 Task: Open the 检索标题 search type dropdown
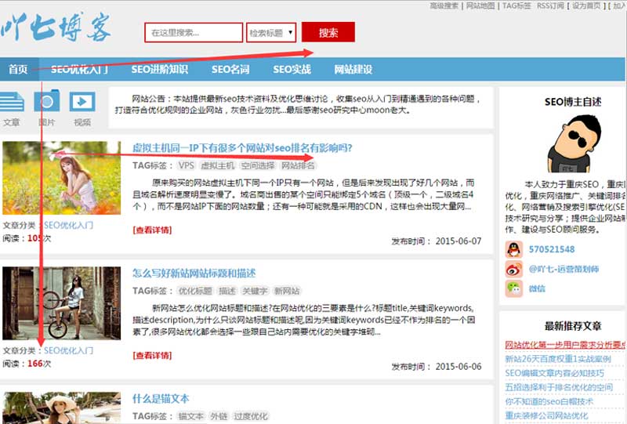(271, 33)
